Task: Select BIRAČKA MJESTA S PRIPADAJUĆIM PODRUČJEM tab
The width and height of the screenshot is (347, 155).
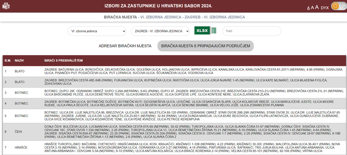Action: click(x=205, y=46)
